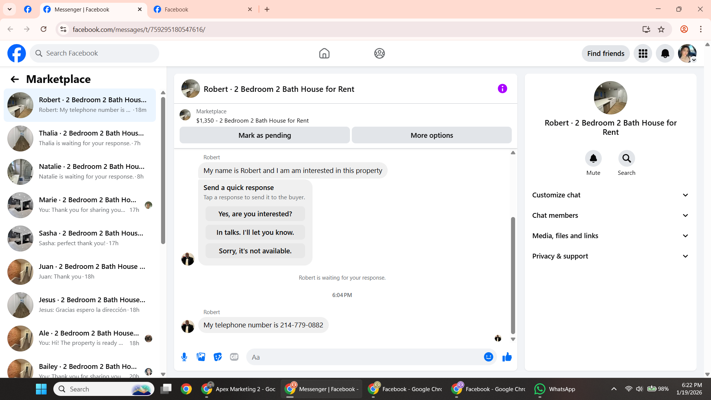Open Facebook notifications bell

665,54
